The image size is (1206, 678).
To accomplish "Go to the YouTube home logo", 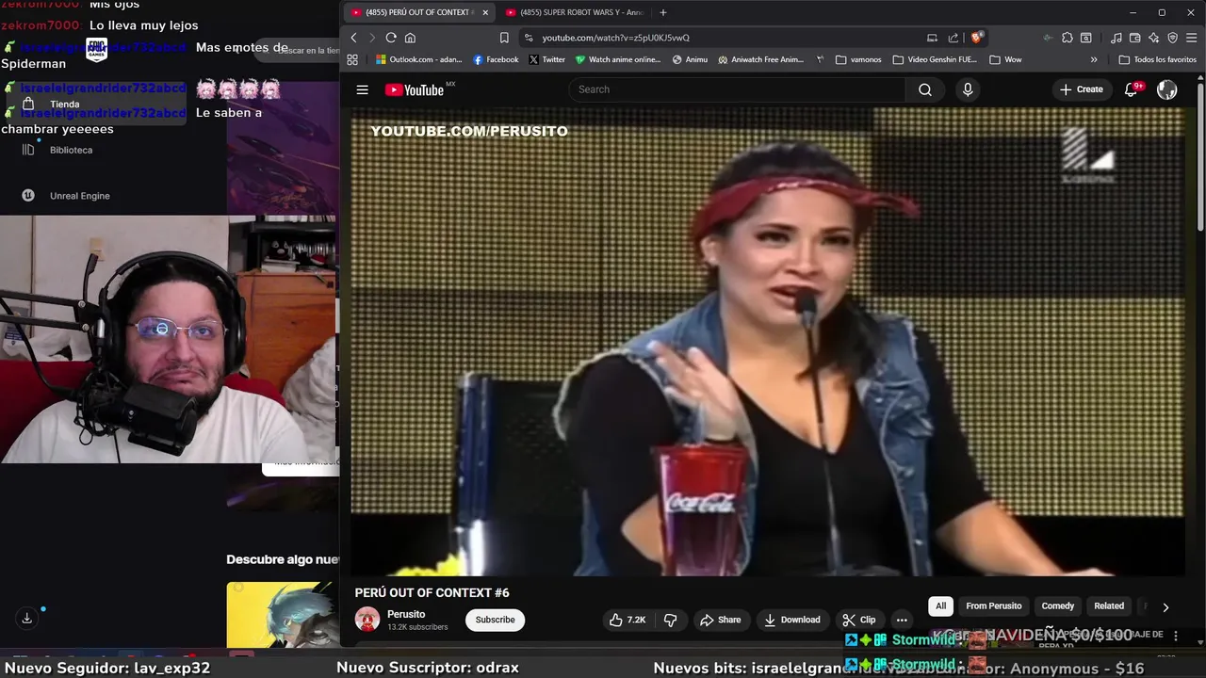I will tap(415, 89).
